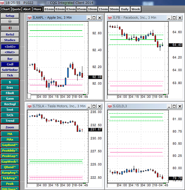This screenshot has width=185, height=190.
Task: Click the TSLA current price 231.67 label
Action: click(95, 130)
